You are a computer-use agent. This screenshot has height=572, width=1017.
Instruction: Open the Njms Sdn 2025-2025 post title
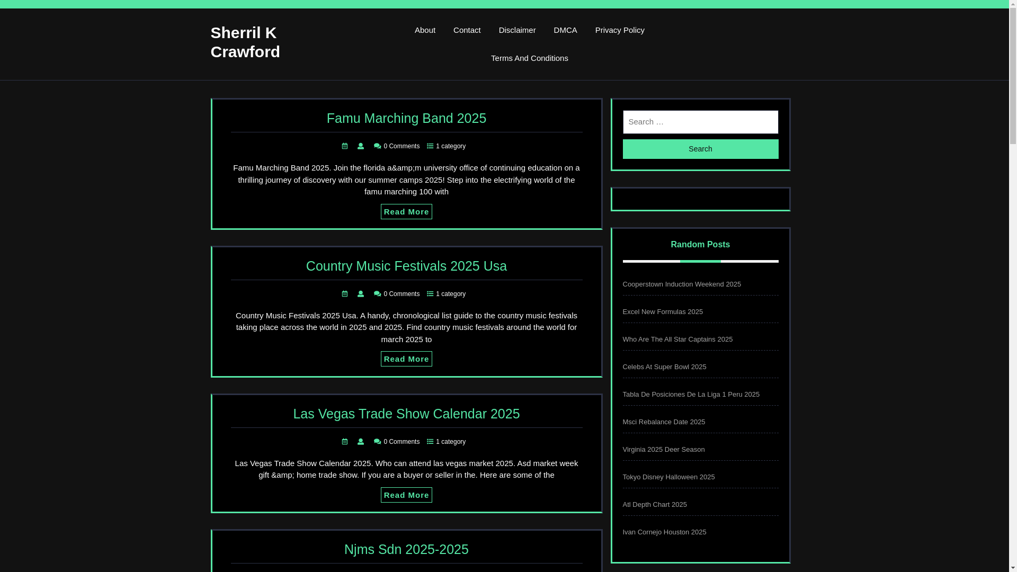406,549
